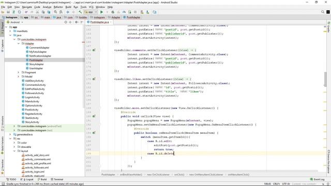331x186 pixels.
Task: Click the CRLF line separator in status bar
Action: tap(276, 184)
